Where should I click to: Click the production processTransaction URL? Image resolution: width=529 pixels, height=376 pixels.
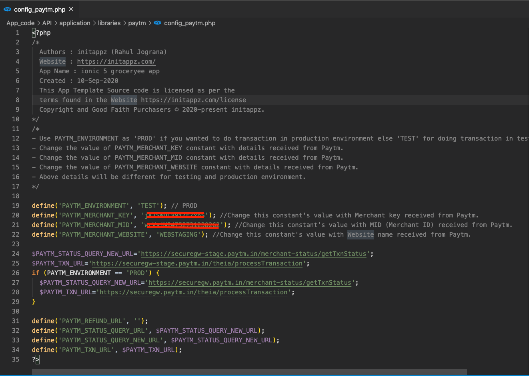(193, 292)
